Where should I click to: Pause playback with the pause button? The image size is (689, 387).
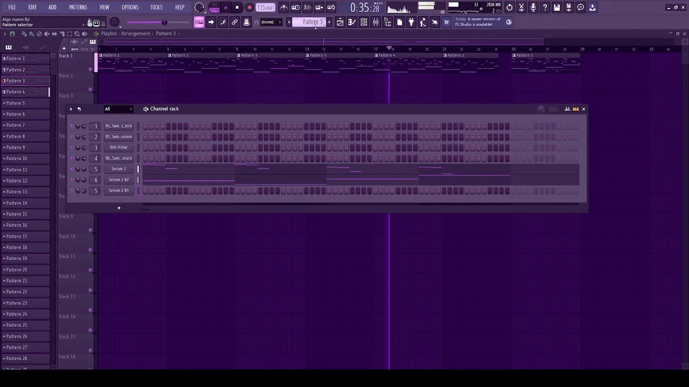tap(226, 8)
